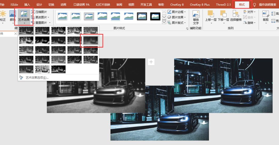Click the 裁剪 crop tool icon

coord(266,16)
